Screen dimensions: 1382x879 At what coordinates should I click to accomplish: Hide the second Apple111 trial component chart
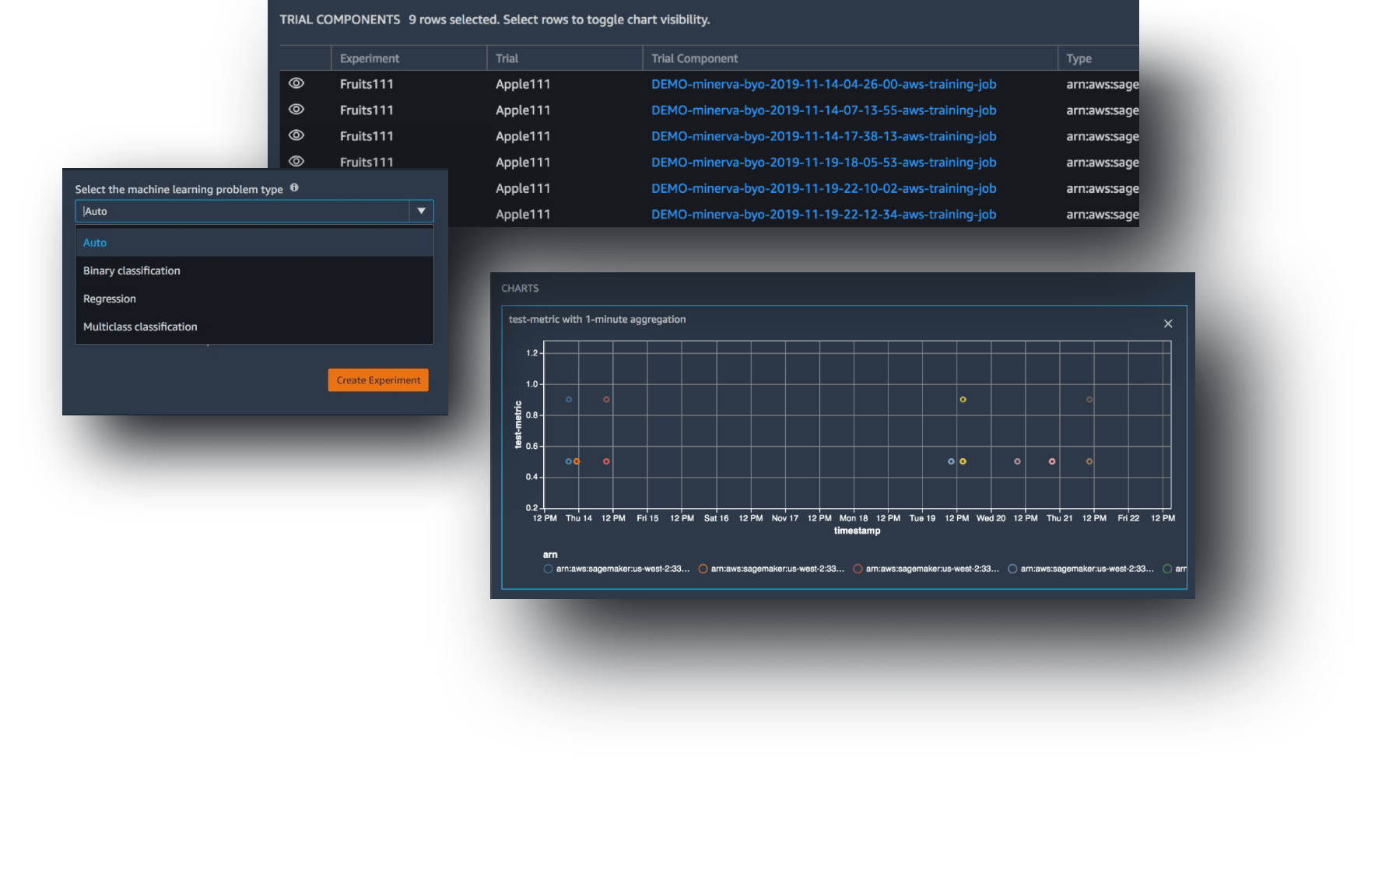pyautogui.click(x=296, y=109)
